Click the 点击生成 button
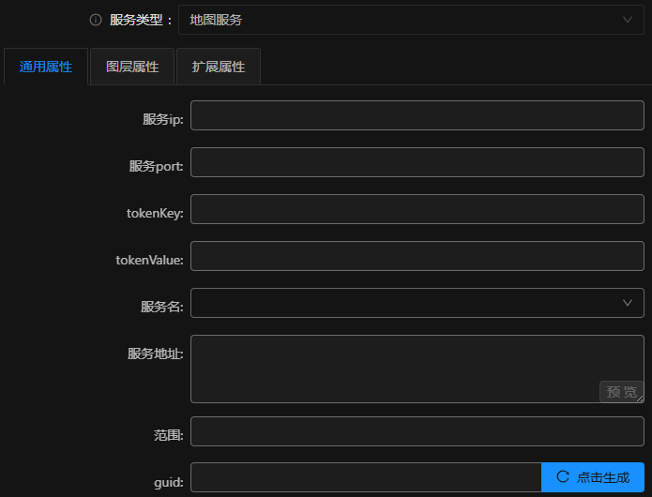 pos(593,477)
